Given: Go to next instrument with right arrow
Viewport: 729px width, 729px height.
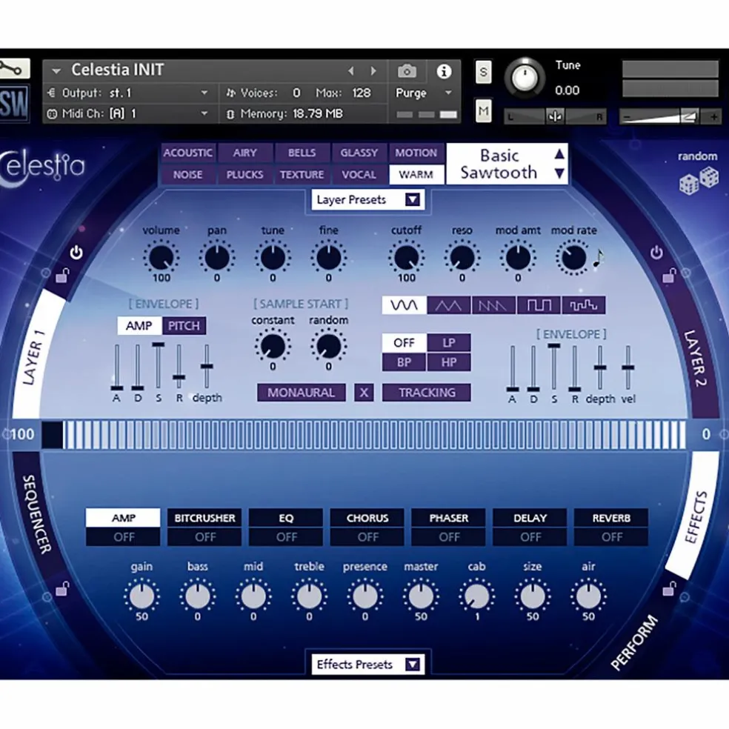Looking at the screenshot, I should pos(373,70).
